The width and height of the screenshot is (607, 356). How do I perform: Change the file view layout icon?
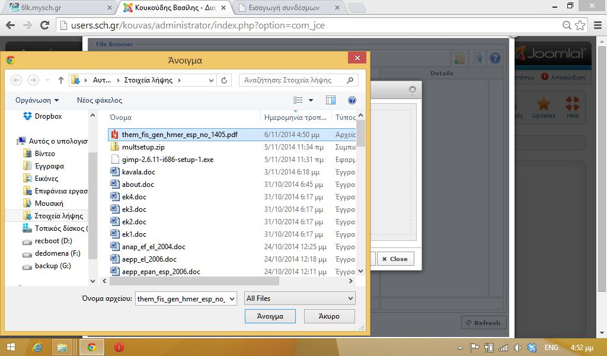pos(298,100)
